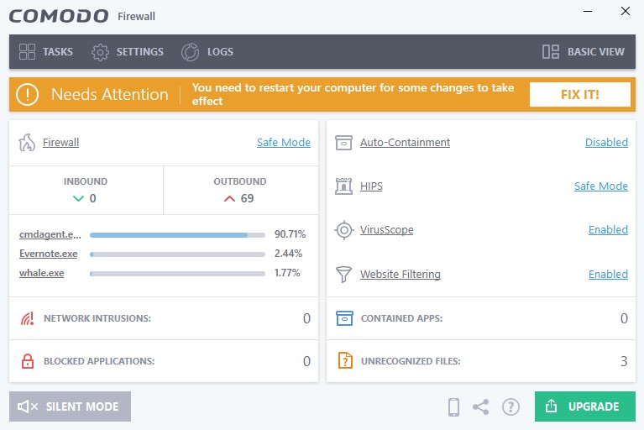Viewport: 644px width, 430px height.
Task: Click the share icon
Action: (481, 407)
